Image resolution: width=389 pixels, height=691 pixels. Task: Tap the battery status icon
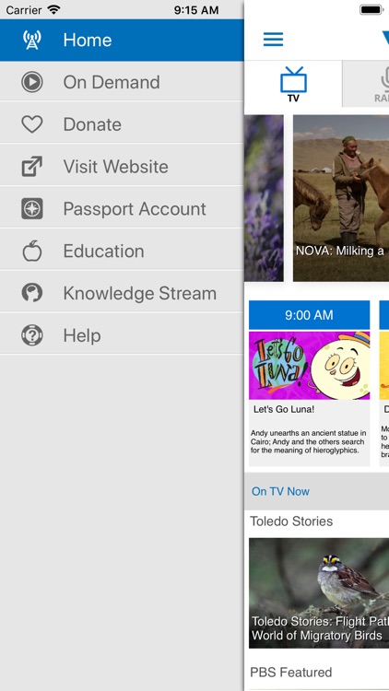click(x=371, y=10)
